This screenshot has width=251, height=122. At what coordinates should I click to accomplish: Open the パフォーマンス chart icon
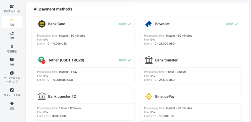(12, 90)
